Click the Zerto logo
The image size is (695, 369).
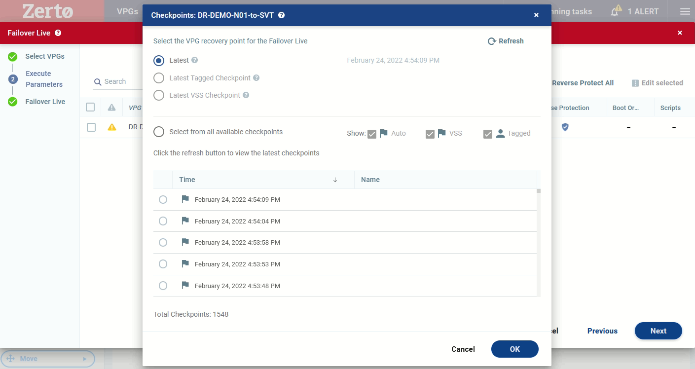coord(47,10)
